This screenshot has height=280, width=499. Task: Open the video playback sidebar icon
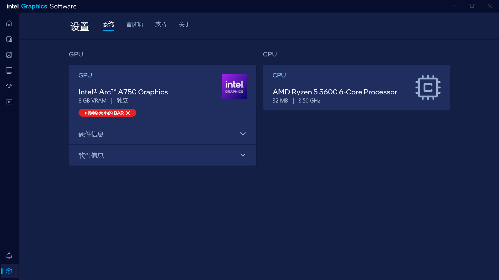(9, 102)
